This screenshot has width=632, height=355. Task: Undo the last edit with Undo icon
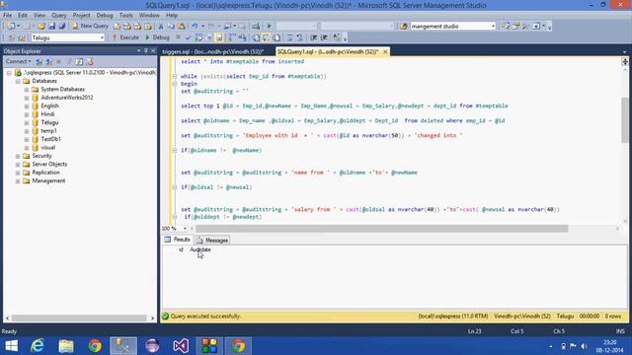[x=195, y=27]
